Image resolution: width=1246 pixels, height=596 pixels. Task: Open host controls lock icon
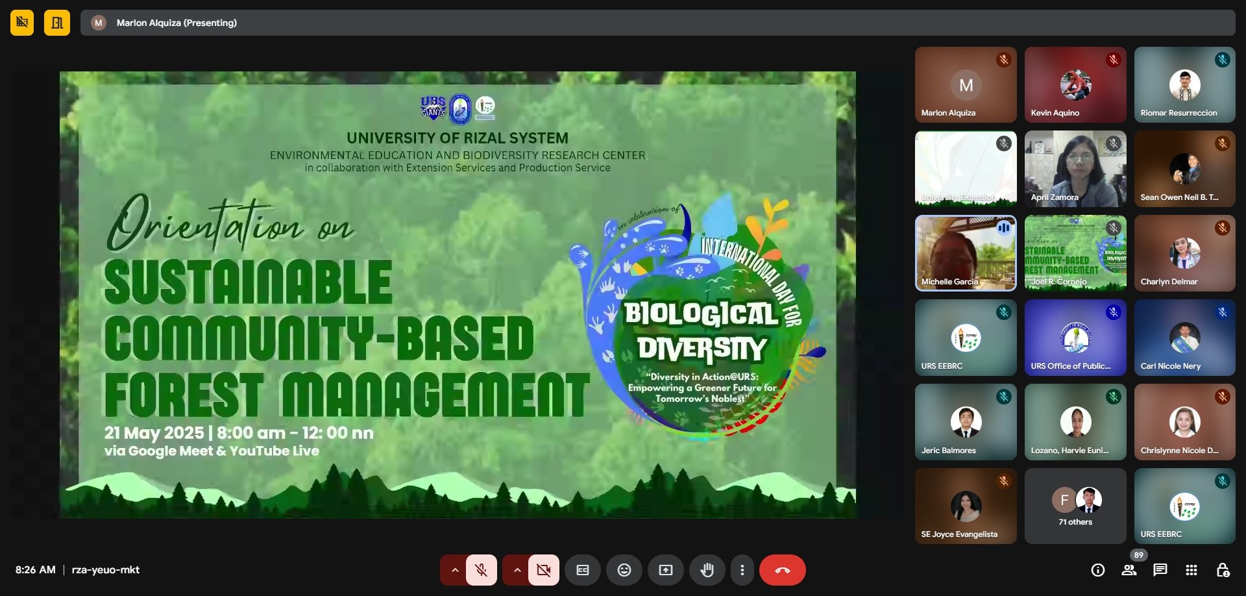1223,570
